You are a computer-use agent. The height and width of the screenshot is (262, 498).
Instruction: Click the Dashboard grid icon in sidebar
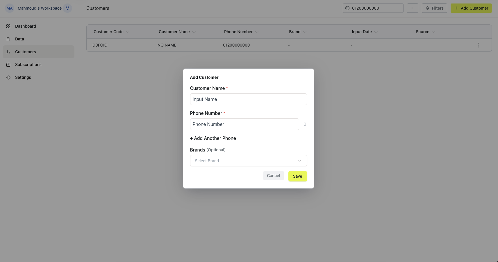[x=8, y=26]
